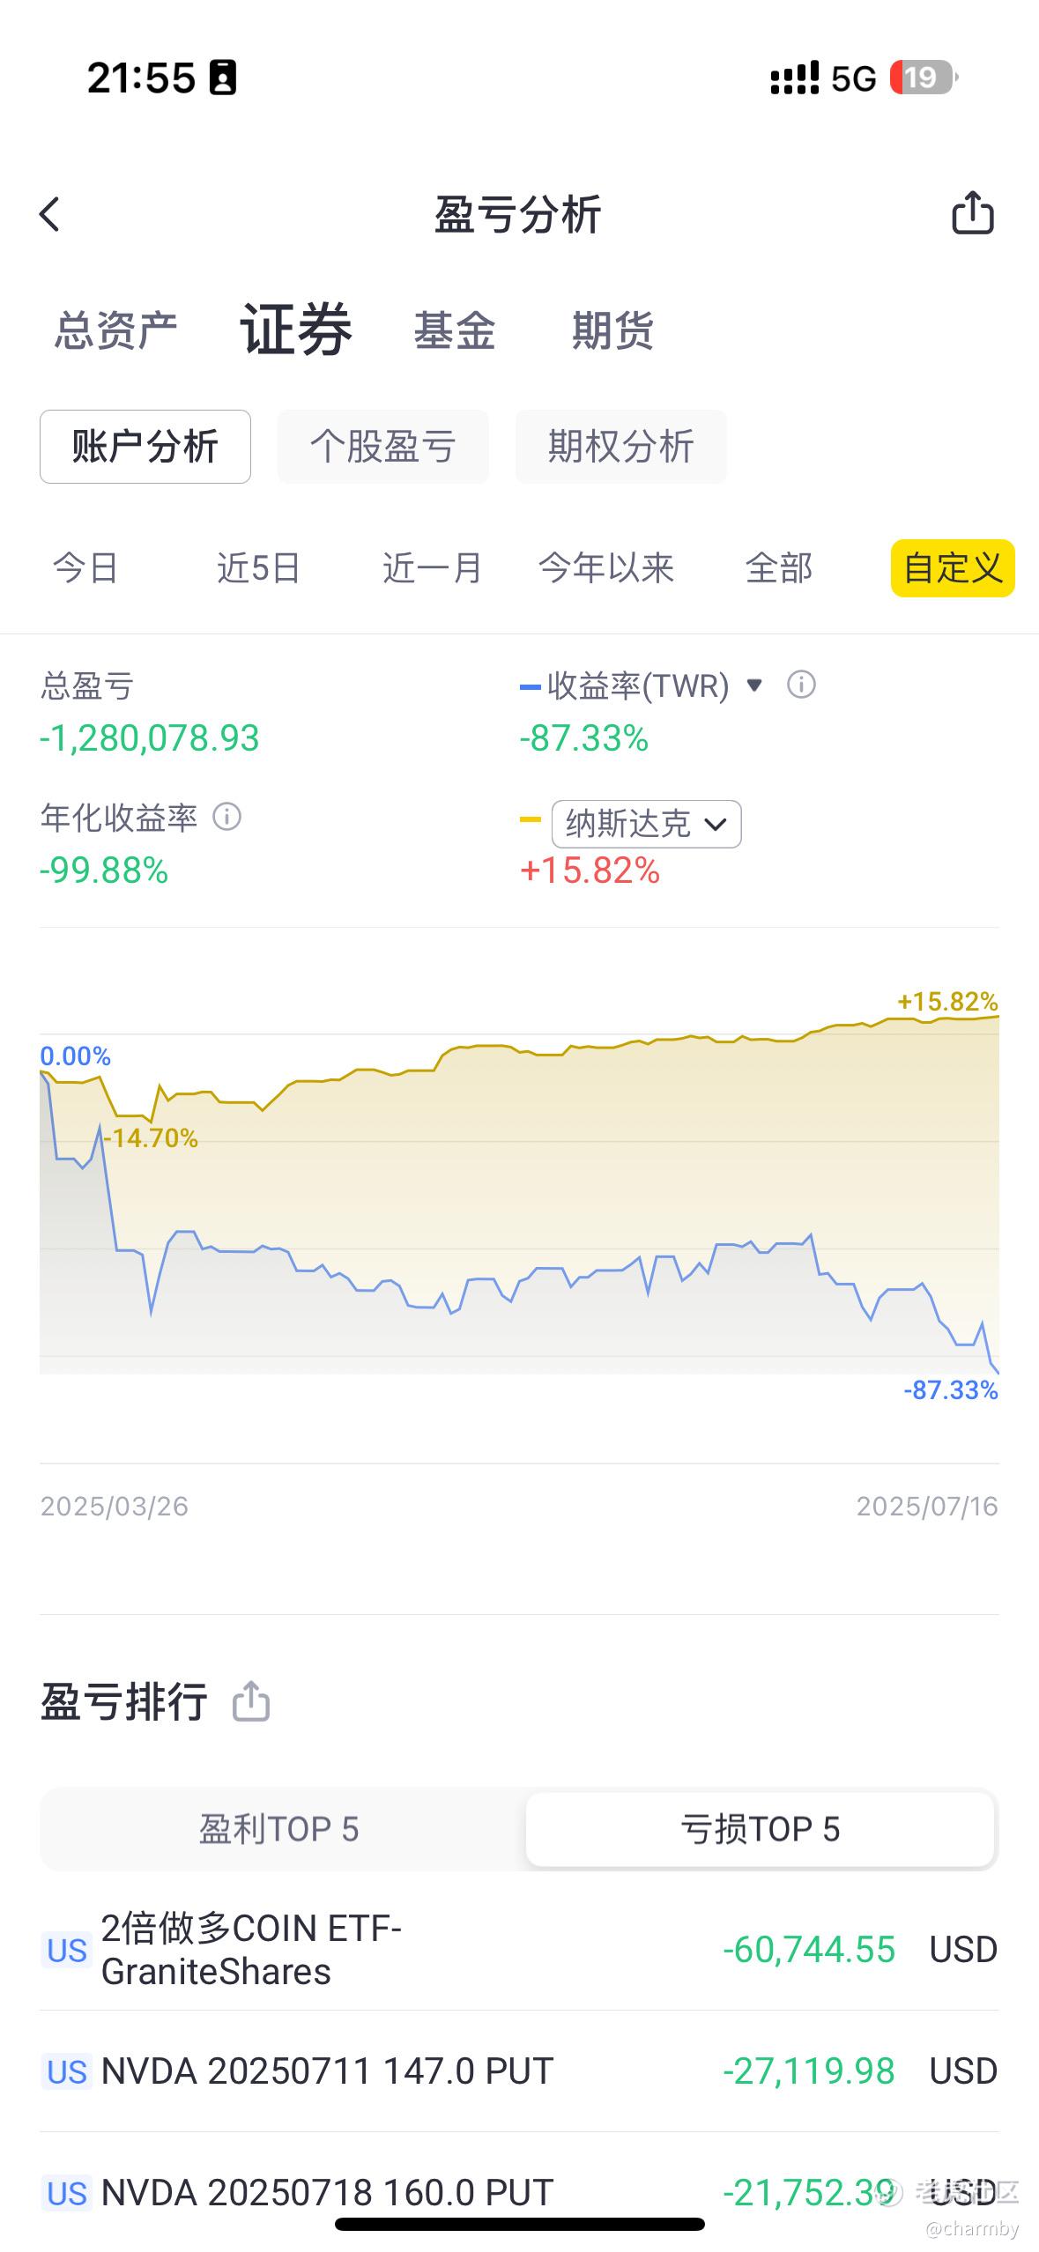Tap the battery status icon

coord(924,78)
